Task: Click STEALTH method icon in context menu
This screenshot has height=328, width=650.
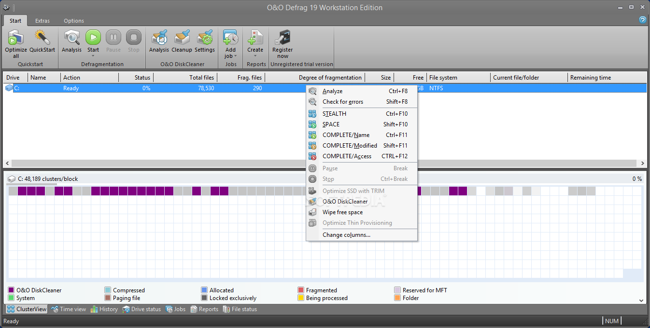Action: pos(313,114)
